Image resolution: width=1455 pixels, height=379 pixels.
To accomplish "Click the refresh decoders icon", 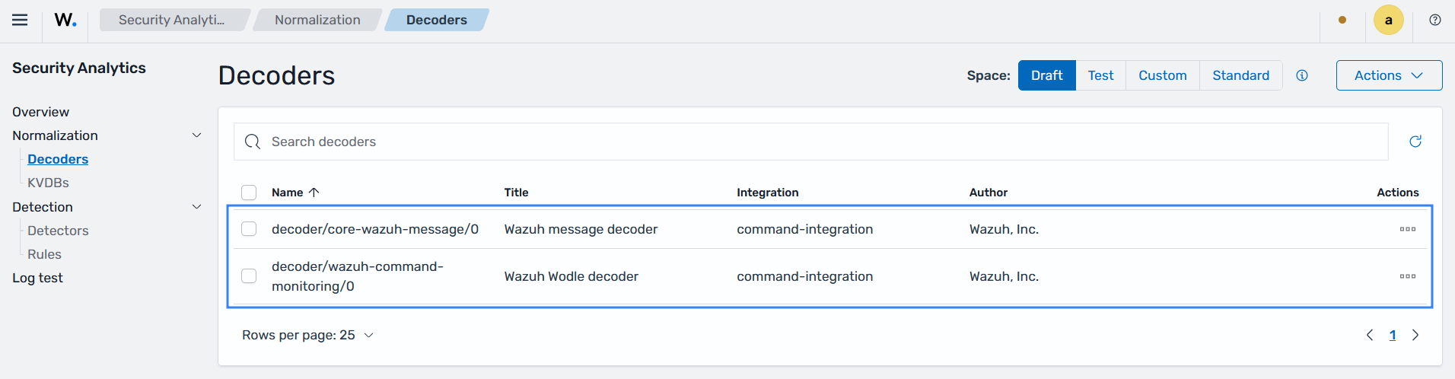I will 1415,142.
